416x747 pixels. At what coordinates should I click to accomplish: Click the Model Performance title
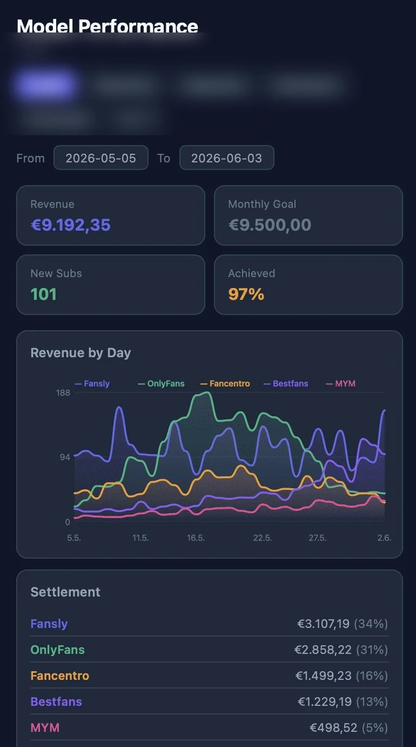click(x=108, y=26)
